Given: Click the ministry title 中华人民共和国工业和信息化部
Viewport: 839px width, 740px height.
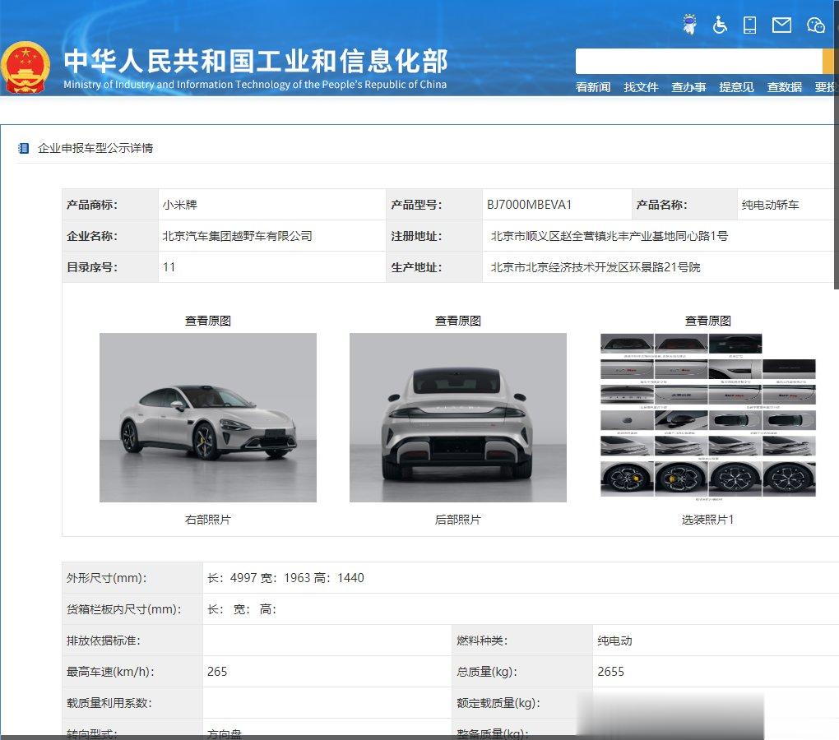Looking at the screenshot, I should 256,61.
